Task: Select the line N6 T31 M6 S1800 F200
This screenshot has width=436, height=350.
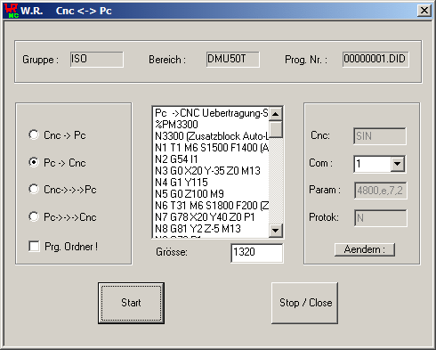Action: pyautogui.click(x=211, y=206)
